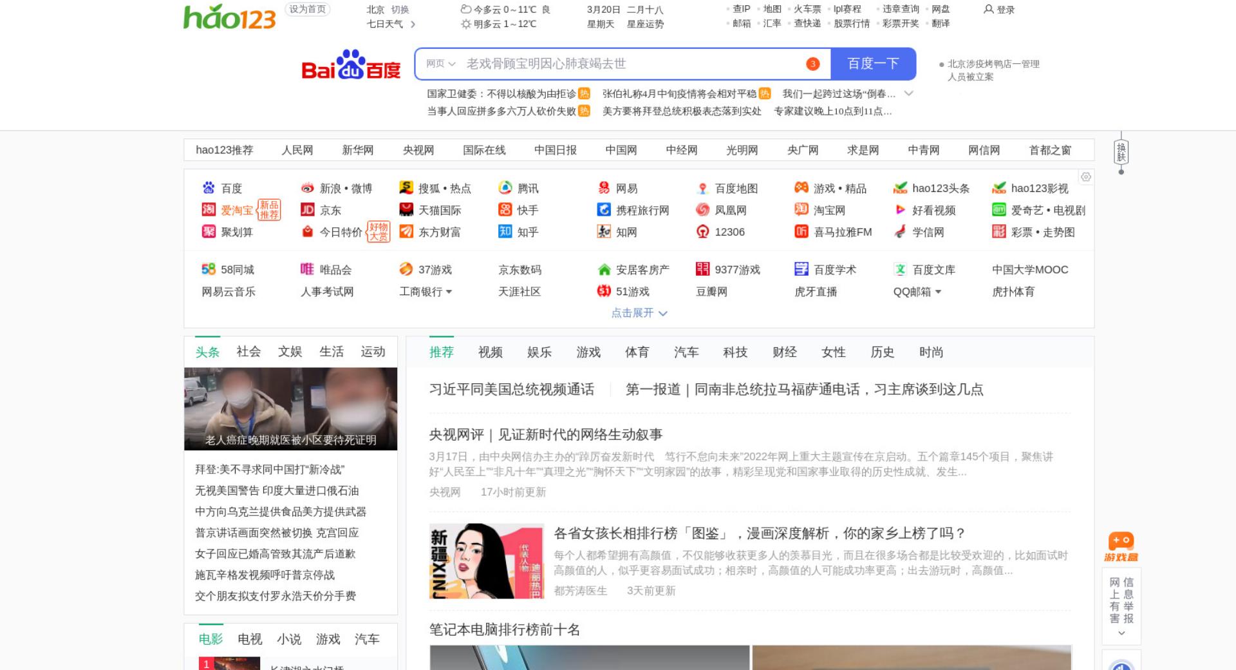1236x670 pixels.
Task: Open the 京东 JD icon
Action: [x=308, y=210]
